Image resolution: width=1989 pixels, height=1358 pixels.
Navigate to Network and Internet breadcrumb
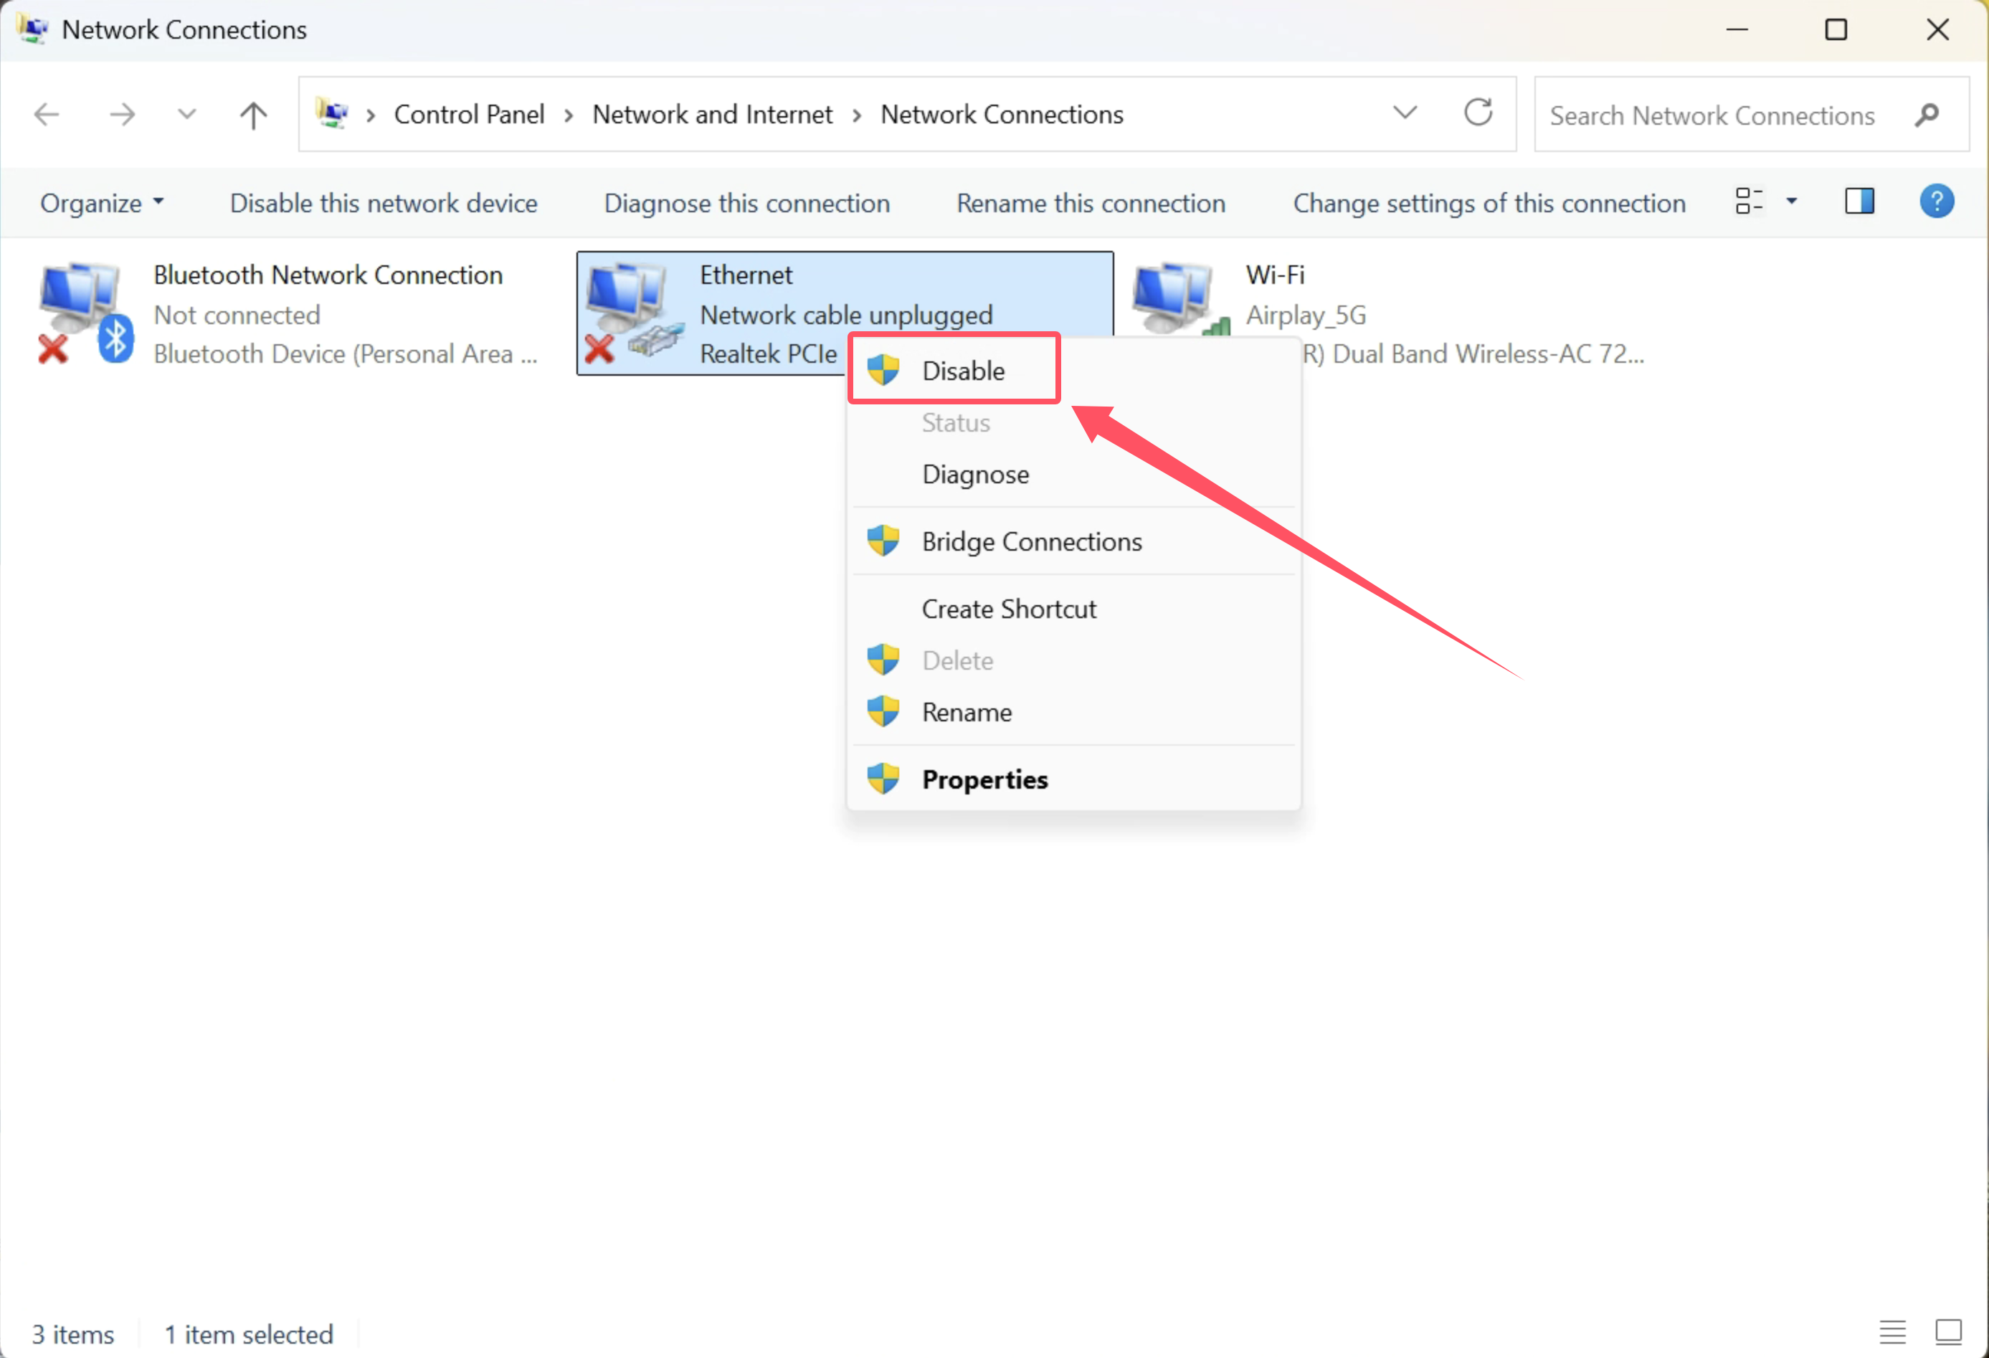pos(712,115)
